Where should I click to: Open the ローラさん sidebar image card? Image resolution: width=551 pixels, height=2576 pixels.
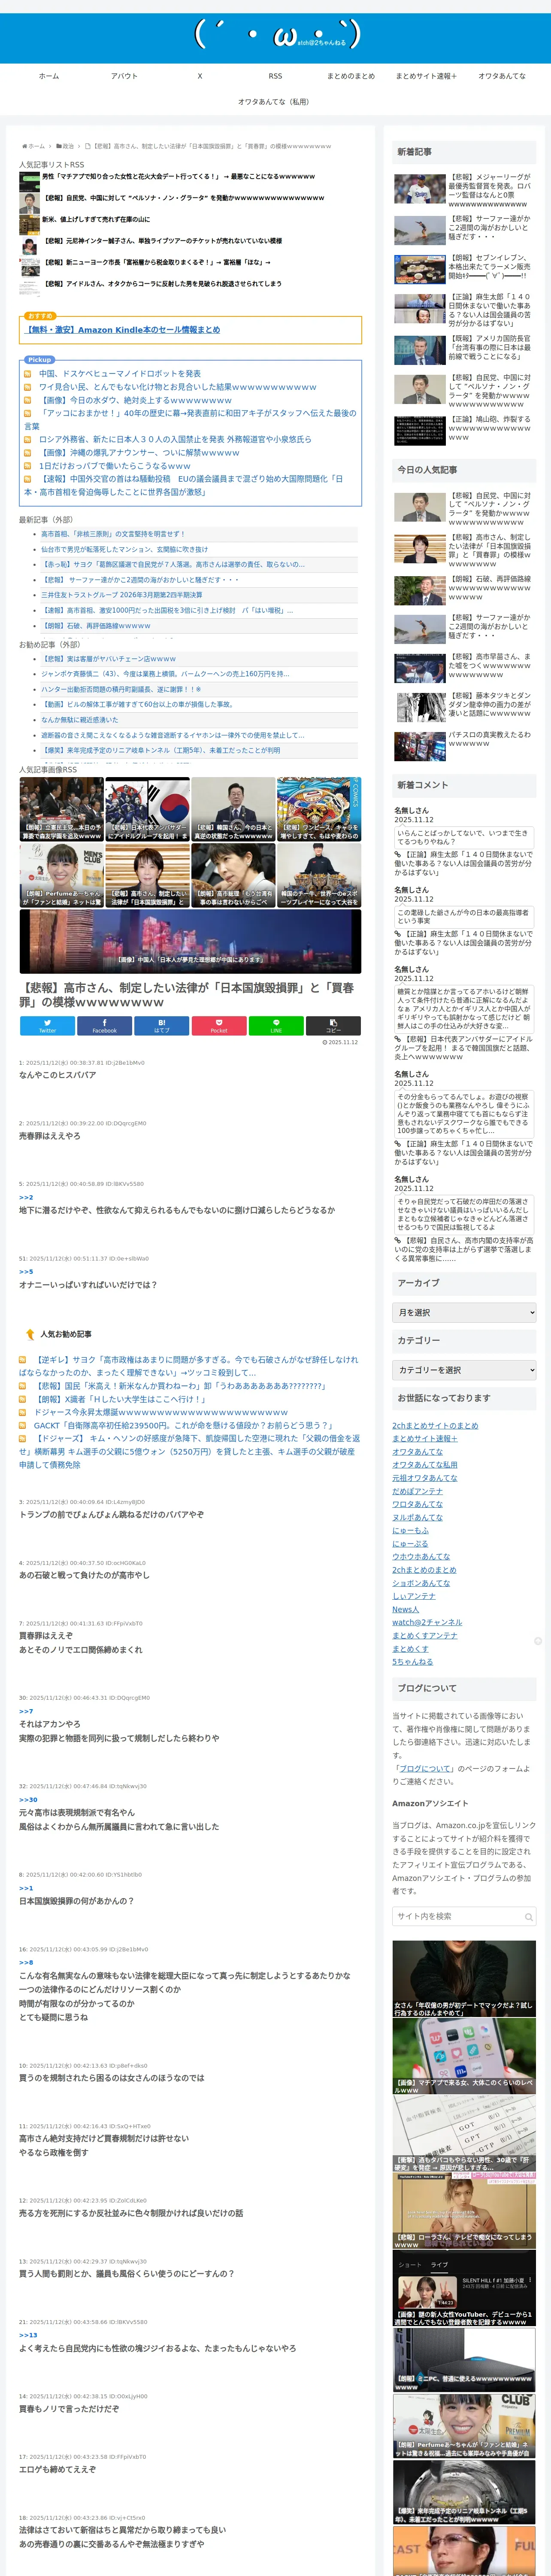(x=463, y=2212)
